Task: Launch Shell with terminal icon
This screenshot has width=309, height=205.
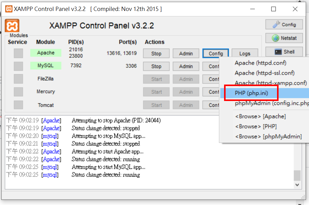Action: click(284, 52)
